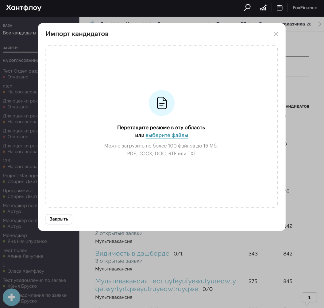This screenshot has width=324, height=308.
Task: Open the analytics chart icon
Action: pyautogui.click(x=263, y=8)
